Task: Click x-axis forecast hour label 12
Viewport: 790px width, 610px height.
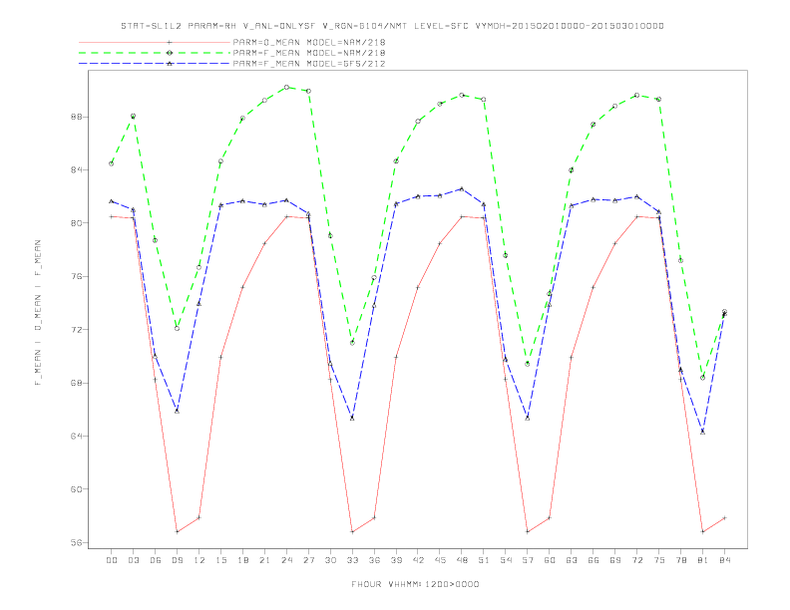Action: (199, 560)
